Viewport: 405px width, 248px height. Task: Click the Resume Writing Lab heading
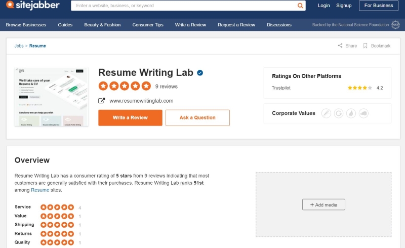pos(146,72)
